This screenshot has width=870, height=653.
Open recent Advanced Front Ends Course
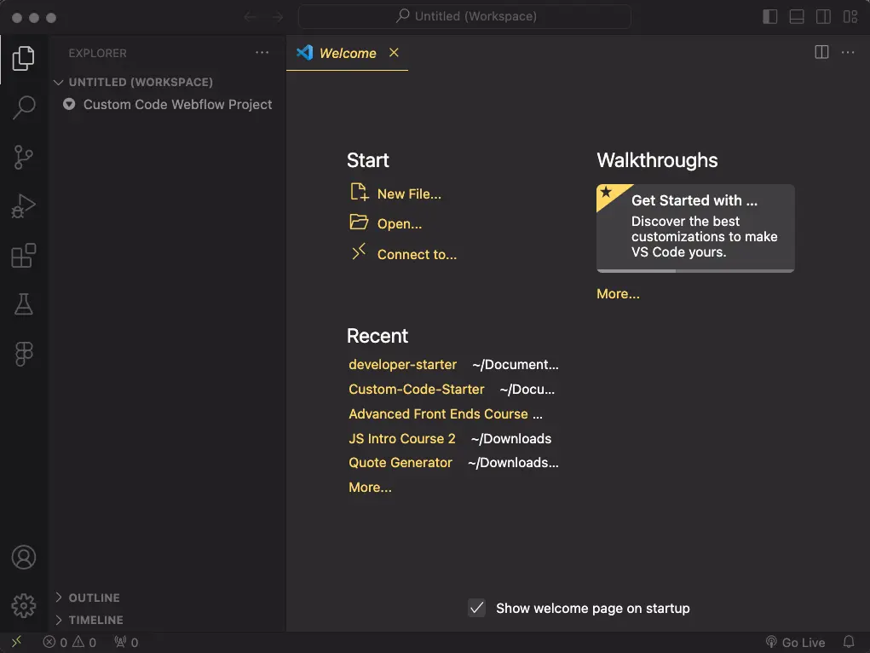pyautogui.click(x=438, y=414)
